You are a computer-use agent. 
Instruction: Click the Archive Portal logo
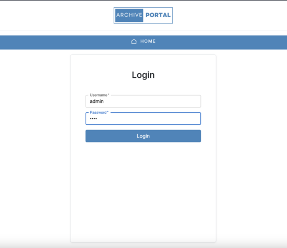click(143, 15)
